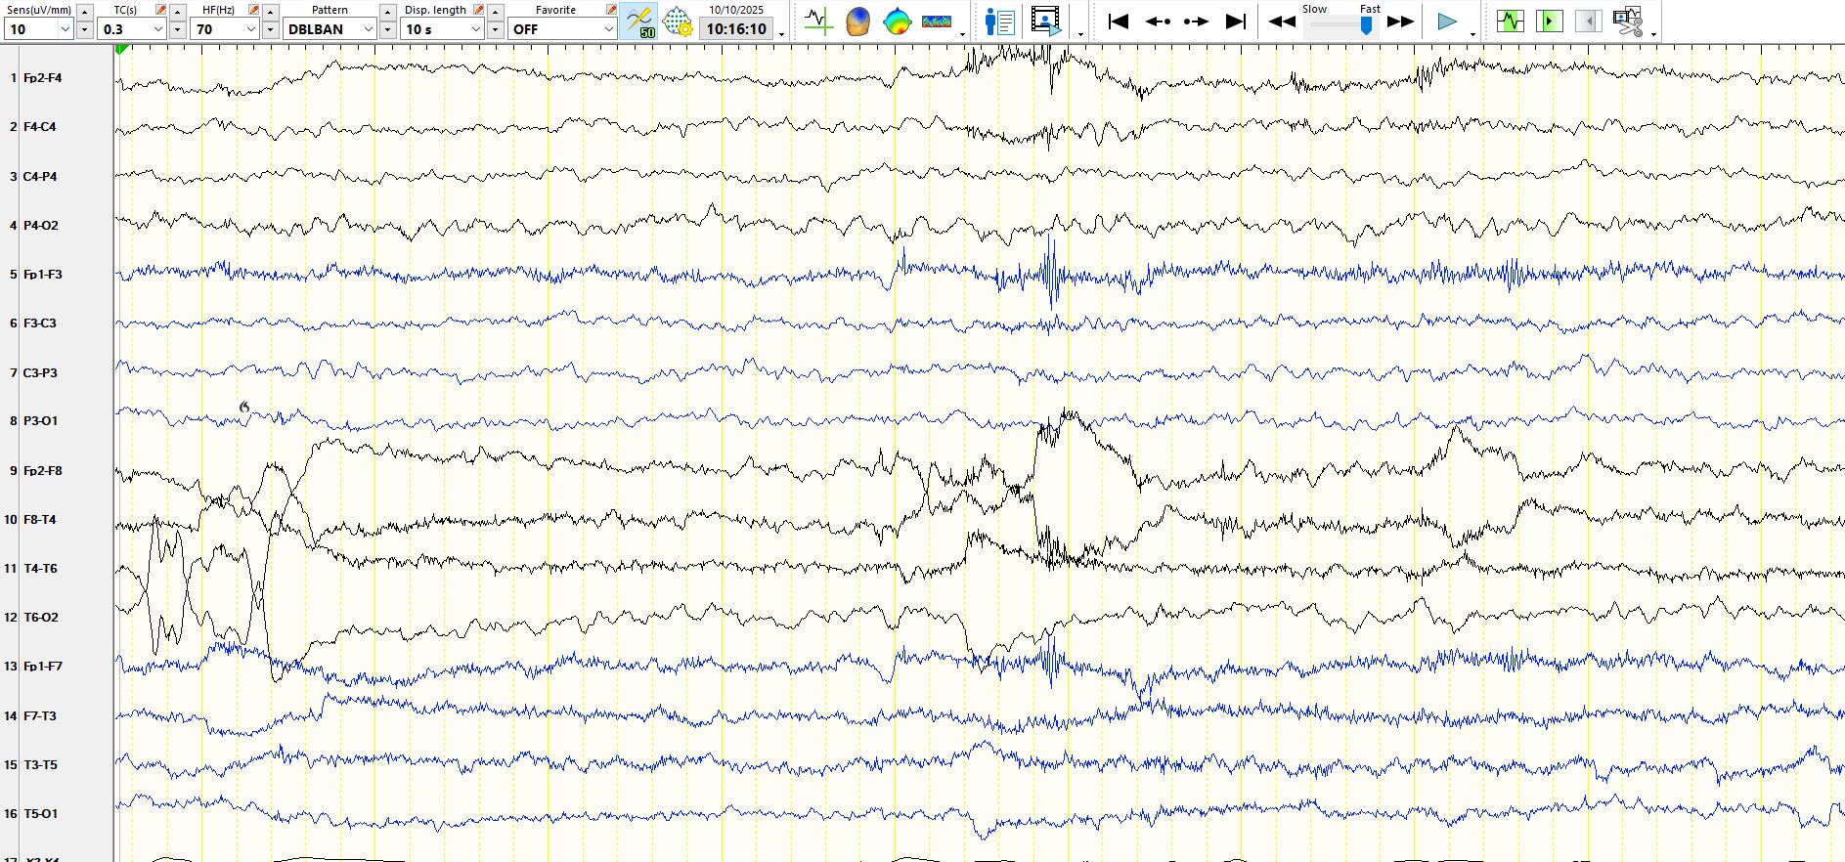
Task: Edit the HF(Hz) list with its pencil icon
Action: [x=254, y=10]
